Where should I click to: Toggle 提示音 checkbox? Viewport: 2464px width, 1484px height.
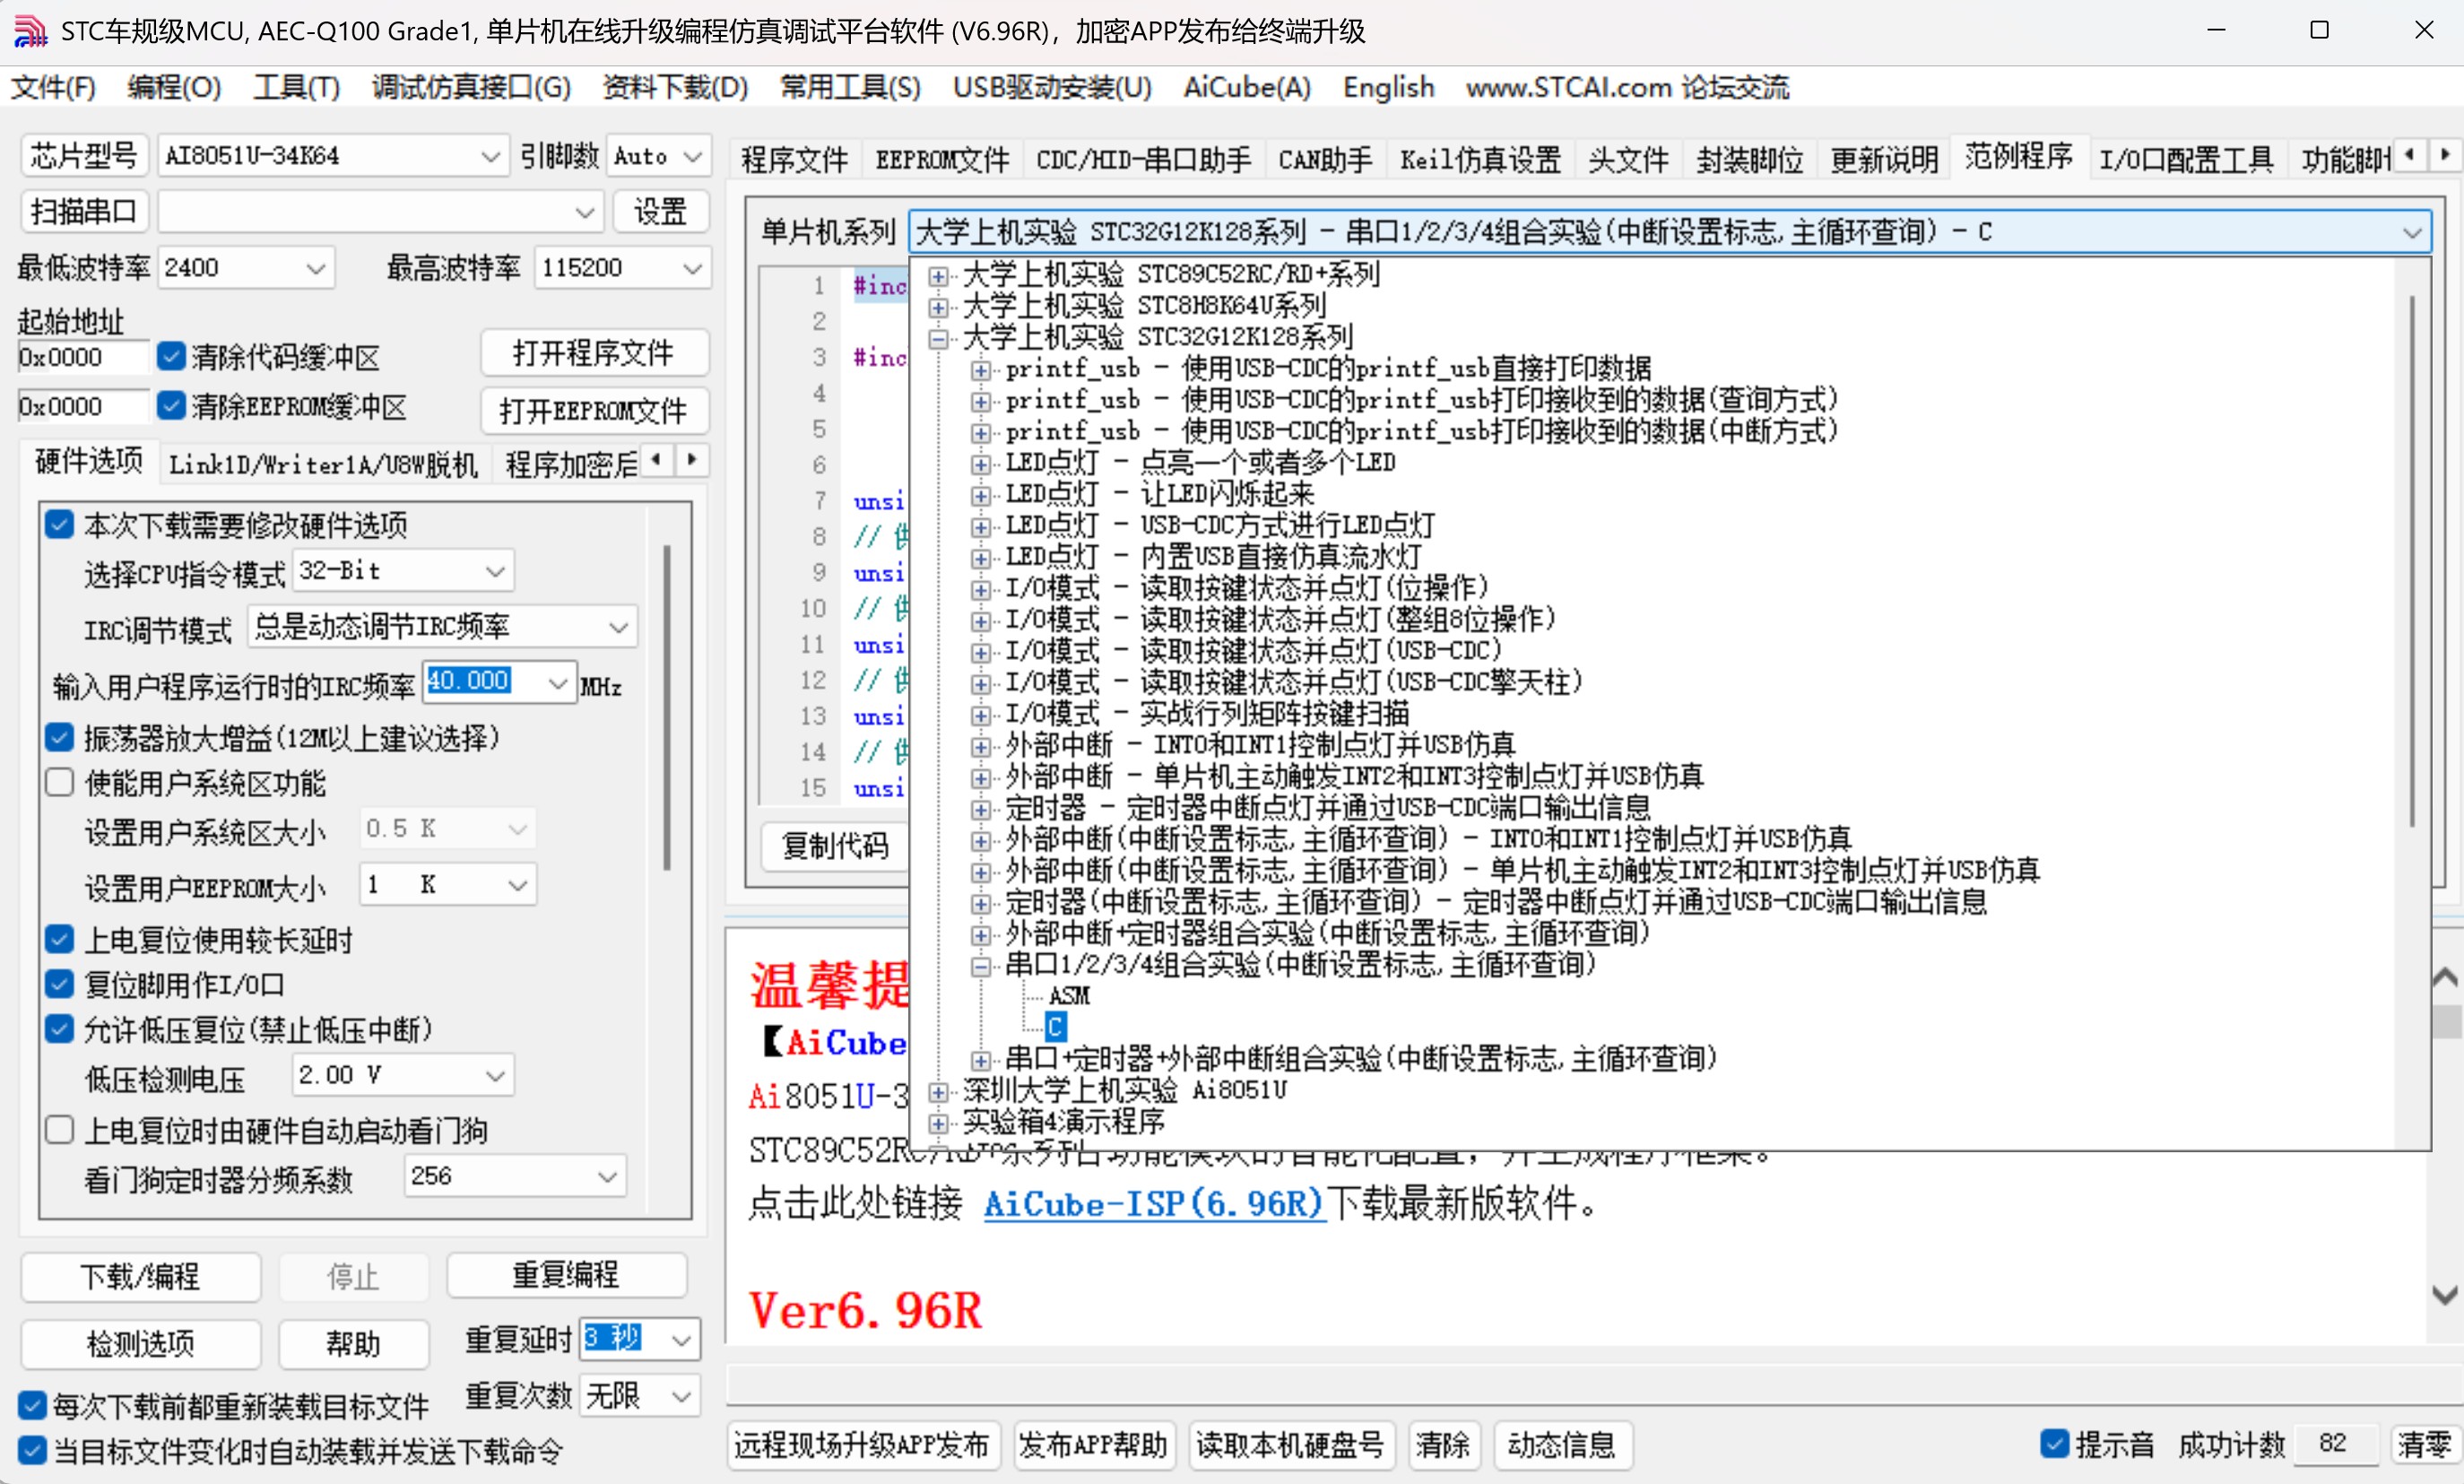[x=2054, y=1444]
